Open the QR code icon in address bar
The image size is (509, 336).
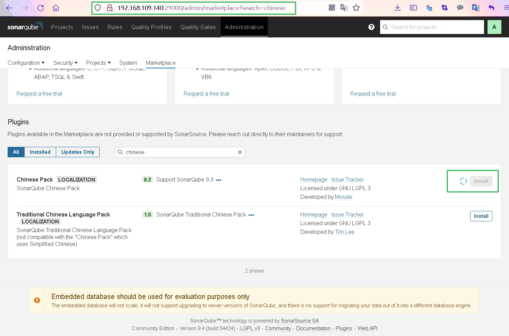332,8
